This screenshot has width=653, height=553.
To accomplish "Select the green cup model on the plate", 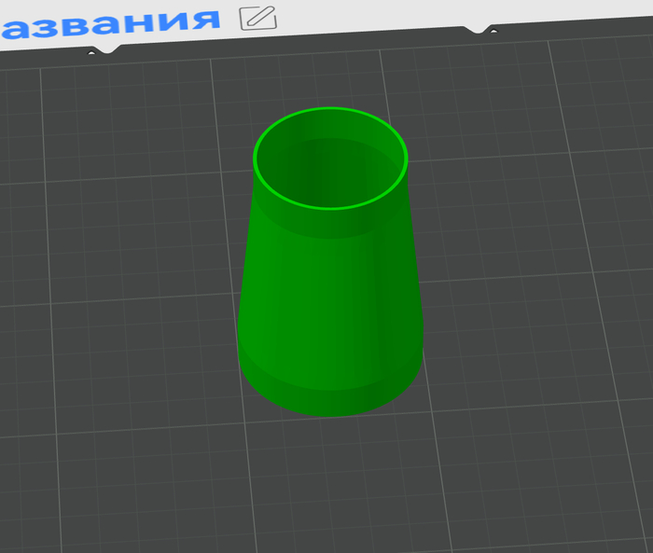I will [x=330, y=262].
